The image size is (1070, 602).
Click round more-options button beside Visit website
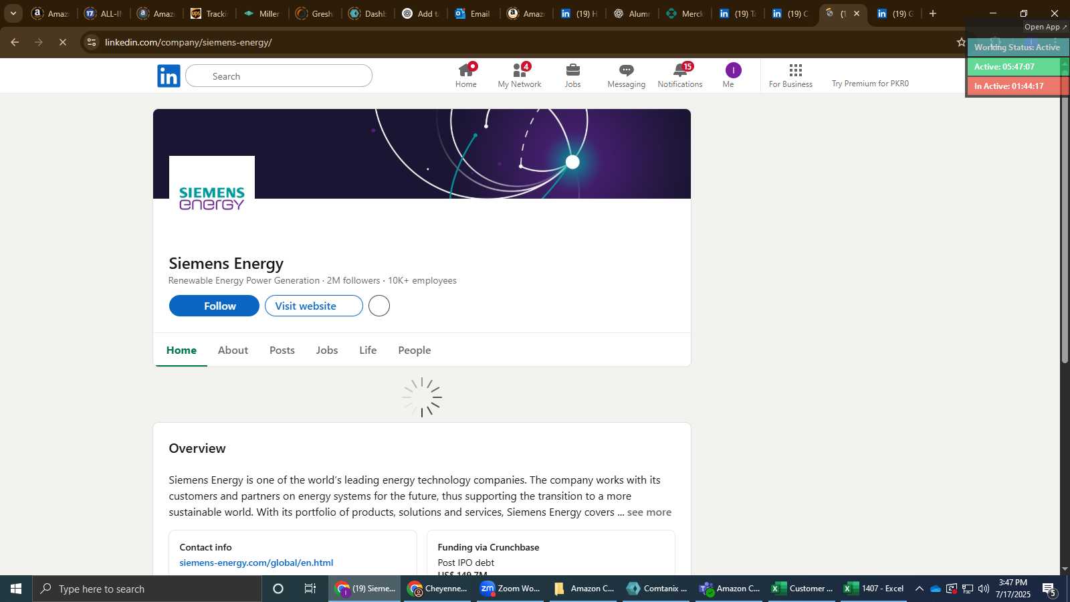[x=379, y=306]
